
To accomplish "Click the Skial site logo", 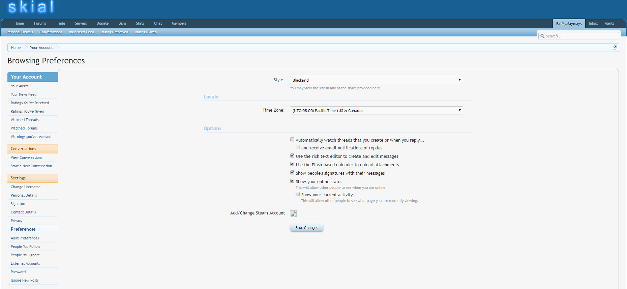I will tap(31, 7).
